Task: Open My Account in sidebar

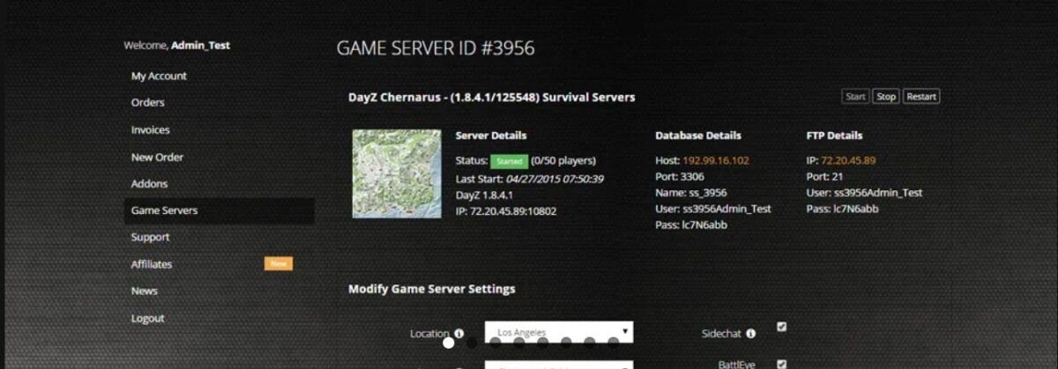Action: click(159, 77)
